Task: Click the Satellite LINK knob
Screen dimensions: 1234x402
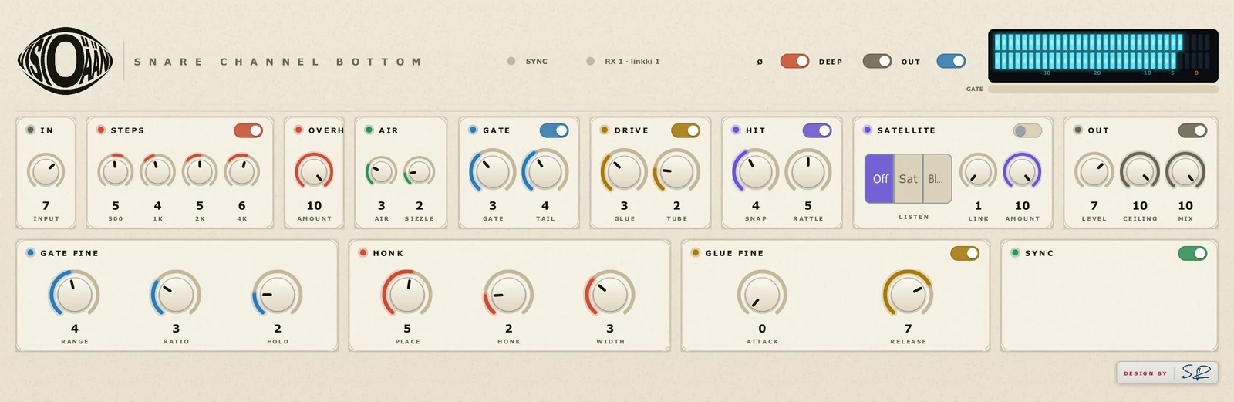Action: point(978,171)
